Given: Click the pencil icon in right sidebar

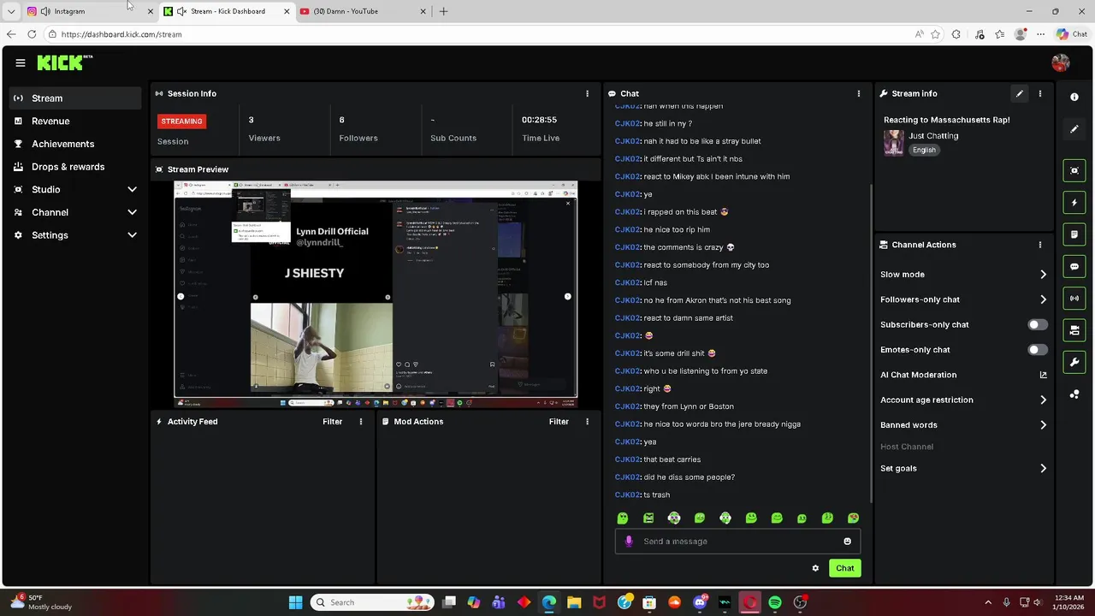Looking at the screenshot, I should coord(1074,129).
